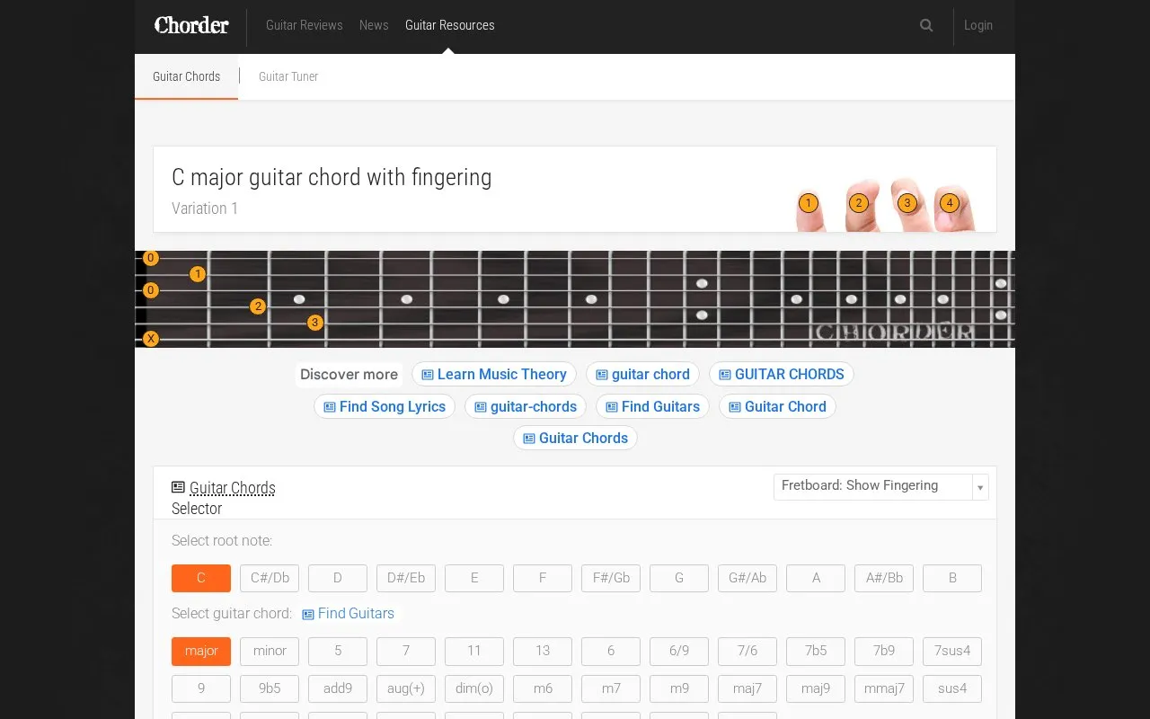Click the number 4 fingertip badge
Image resolution: width=1150 pixels, height=719 pixels.
(950, 203)
